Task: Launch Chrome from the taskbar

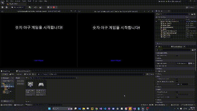Action: click(x=96, y=109)
